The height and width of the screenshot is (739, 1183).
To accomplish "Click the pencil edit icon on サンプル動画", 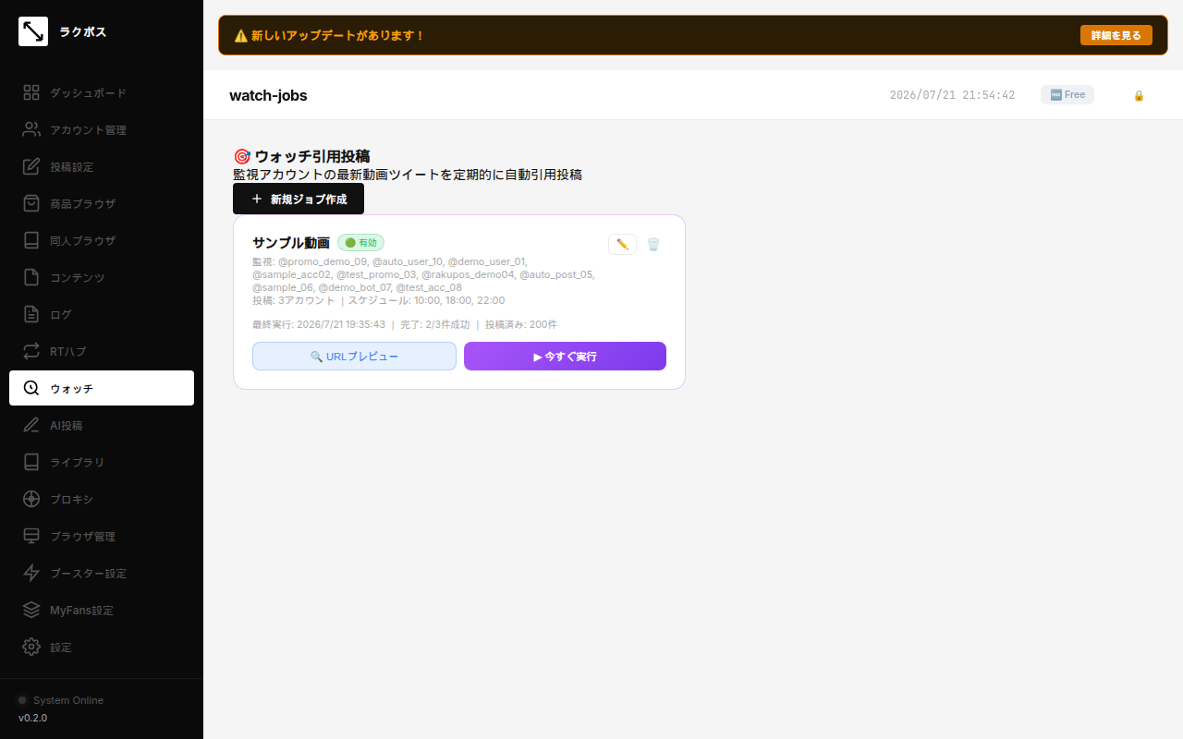I will (x=622, y=244).
